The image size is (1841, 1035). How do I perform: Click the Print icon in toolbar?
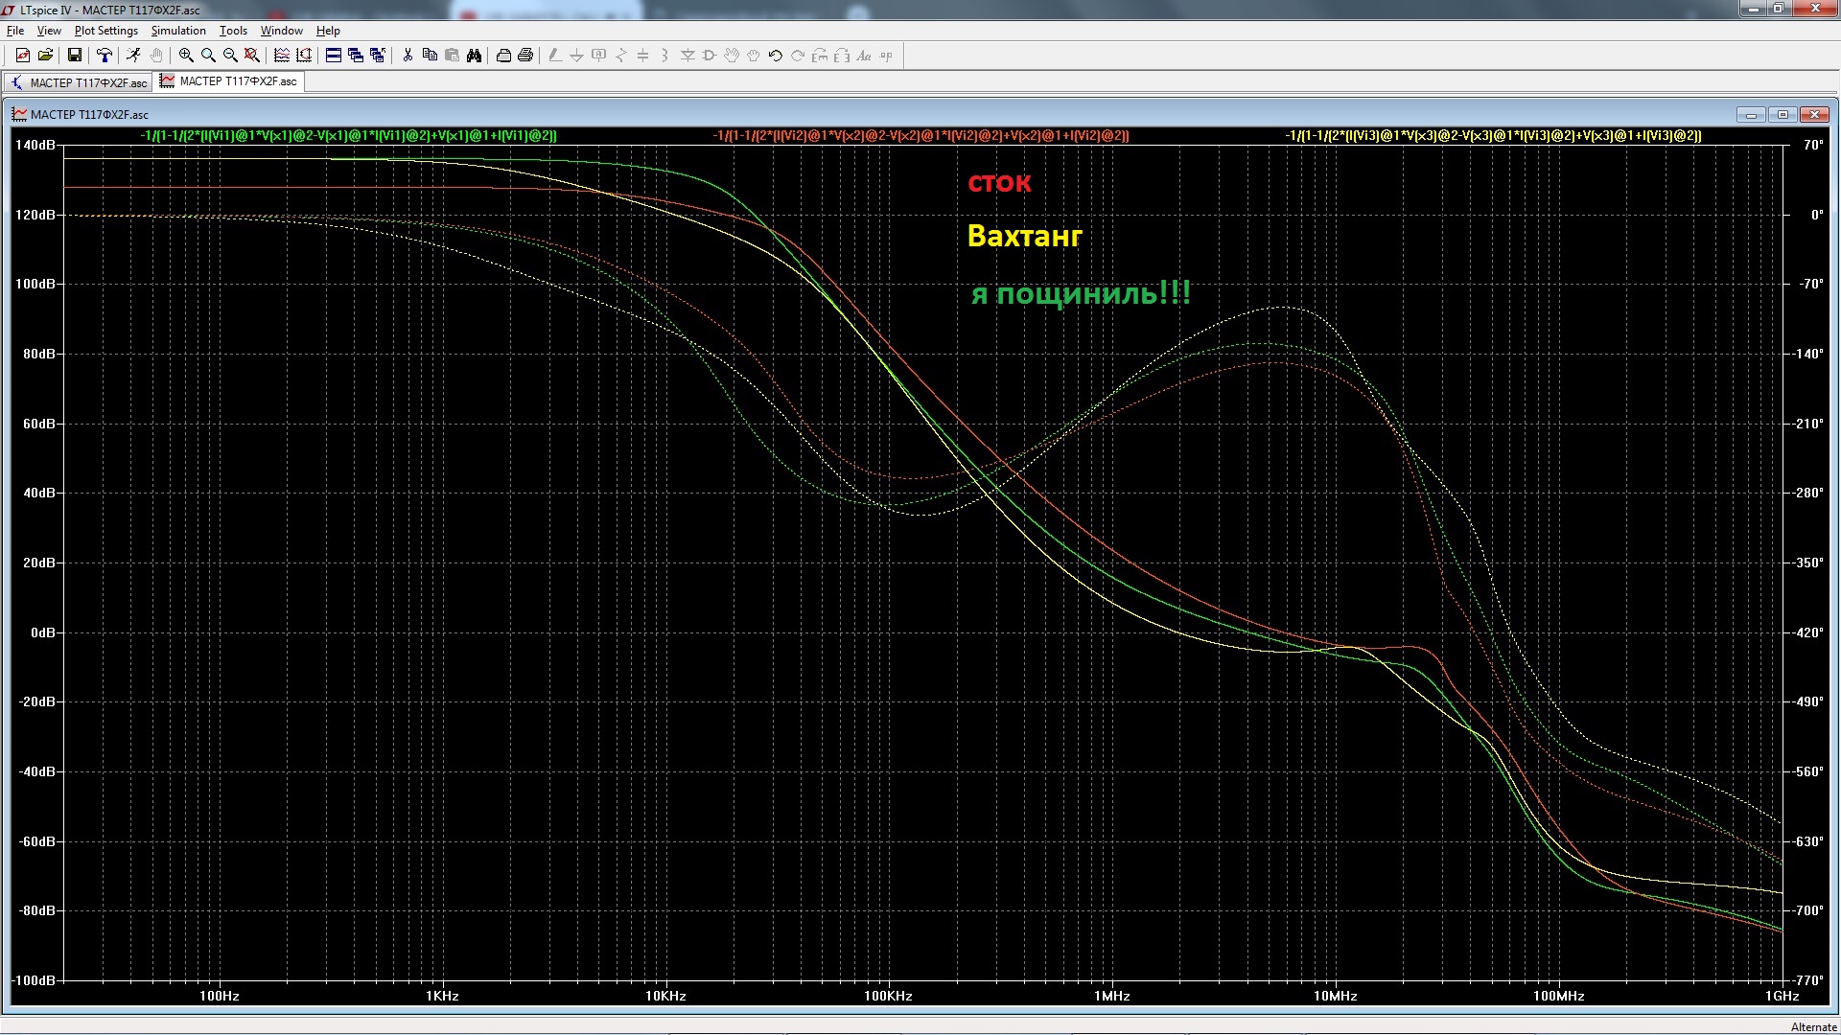click(525, 56)
